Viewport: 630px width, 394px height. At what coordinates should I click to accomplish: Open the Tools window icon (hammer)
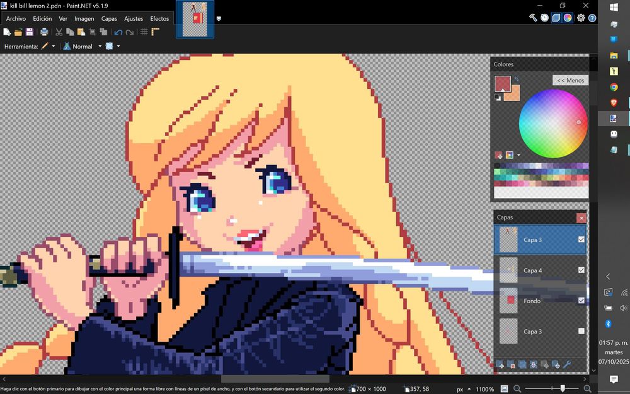coord(533,18)
